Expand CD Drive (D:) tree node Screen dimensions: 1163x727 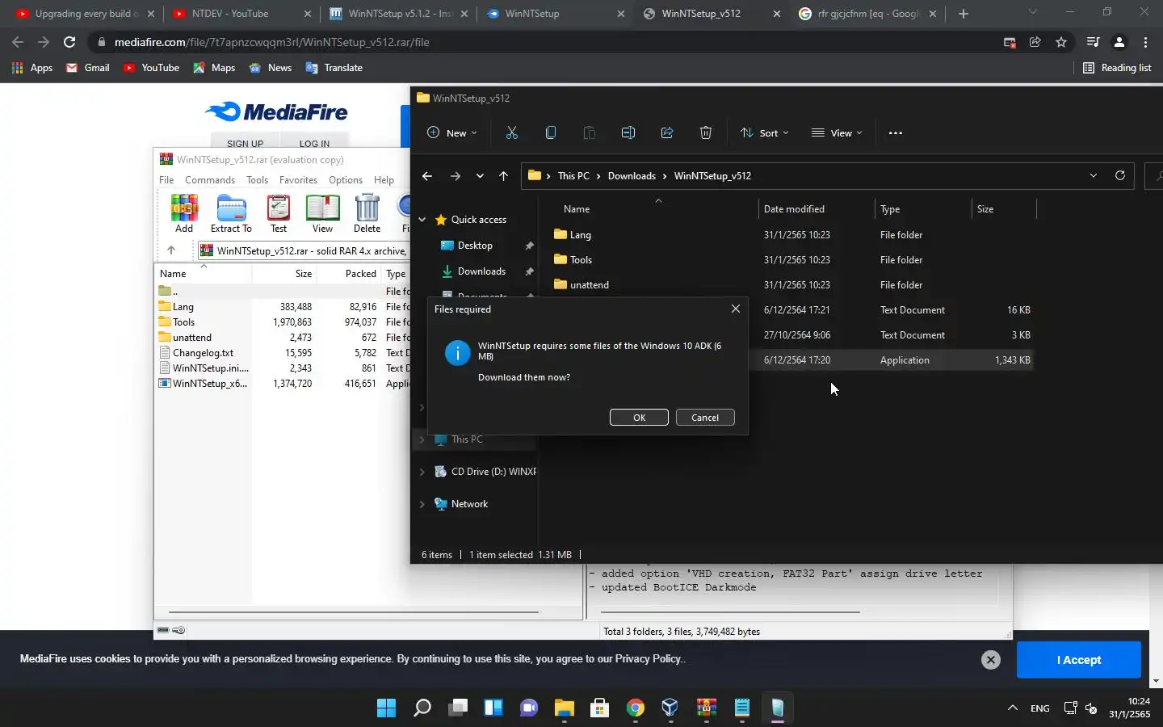422,472
